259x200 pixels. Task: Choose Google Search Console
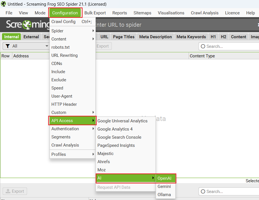click(x=126, y=137)
